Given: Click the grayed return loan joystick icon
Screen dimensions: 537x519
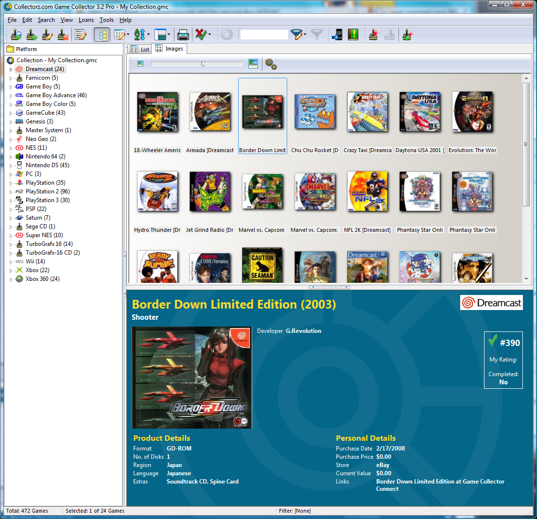Looking at the screenshot, I should [x=390, y=35].
